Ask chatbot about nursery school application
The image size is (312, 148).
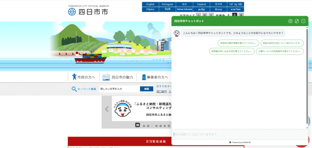232,51
